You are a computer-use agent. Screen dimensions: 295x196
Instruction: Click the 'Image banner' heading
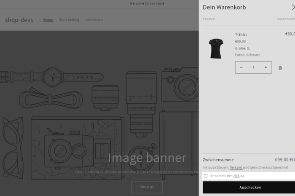click(147, 158)
